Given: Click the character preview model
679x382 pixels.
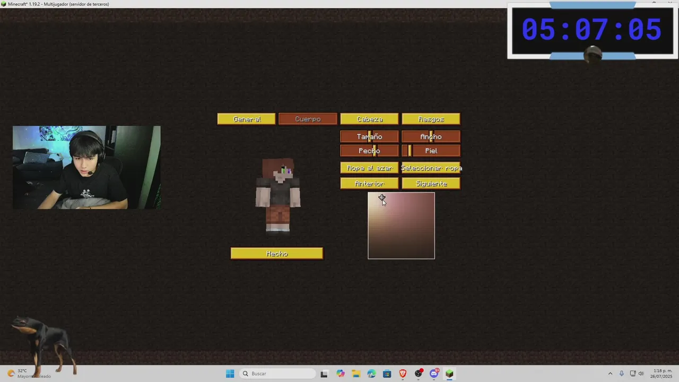Looking at the screenshot, I should point(278,195).
